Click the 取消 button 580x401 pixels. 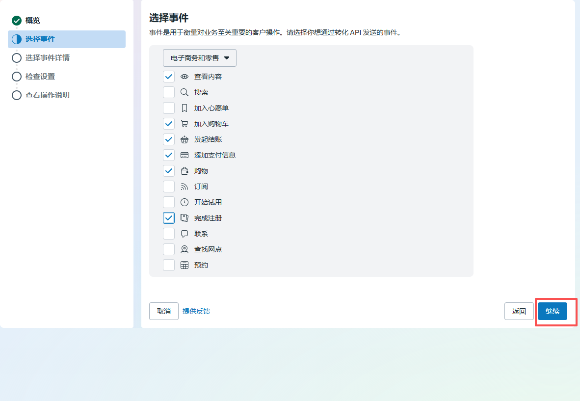tap(164, 311)
